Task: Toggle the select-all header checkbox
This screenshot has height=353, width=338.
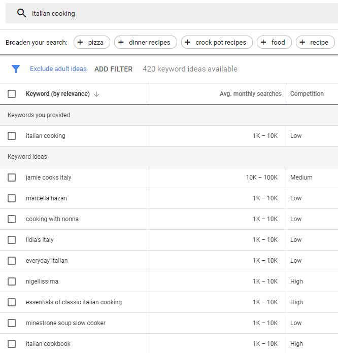Action: click(x=12, y=94)
